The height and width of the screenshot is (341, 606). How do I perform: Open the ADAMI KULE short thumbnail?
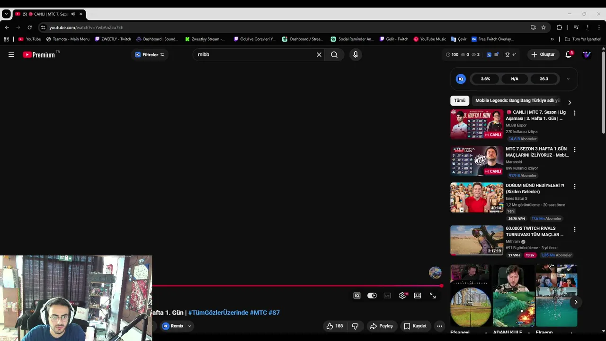(x=514, y=296)
